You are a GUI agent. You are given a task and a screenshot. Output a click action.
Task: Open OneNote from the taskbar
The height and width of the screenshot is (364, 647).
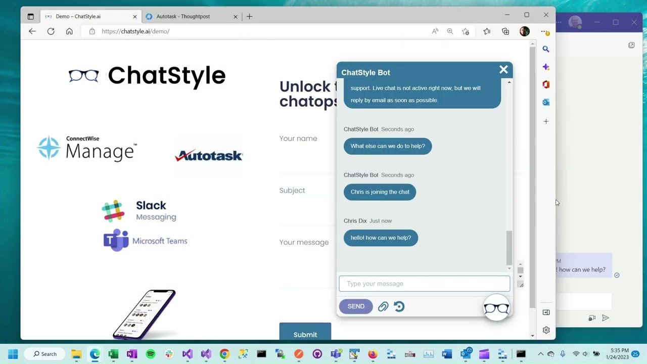coord(132,354)
